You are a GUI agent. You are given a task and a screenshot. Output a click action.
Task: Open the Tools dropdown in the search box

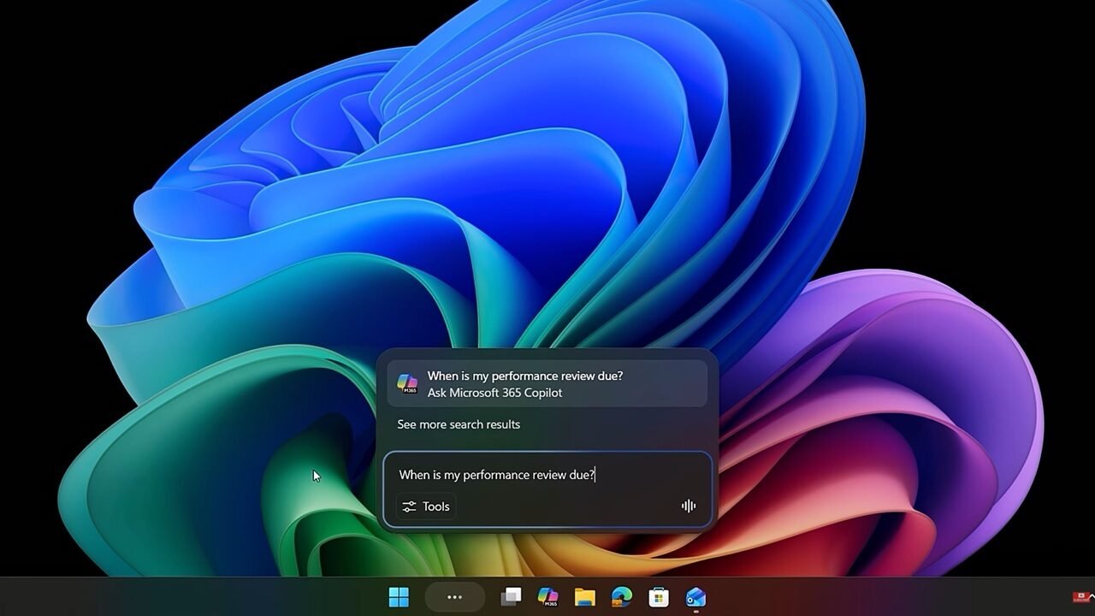click(x=425, y=506)
